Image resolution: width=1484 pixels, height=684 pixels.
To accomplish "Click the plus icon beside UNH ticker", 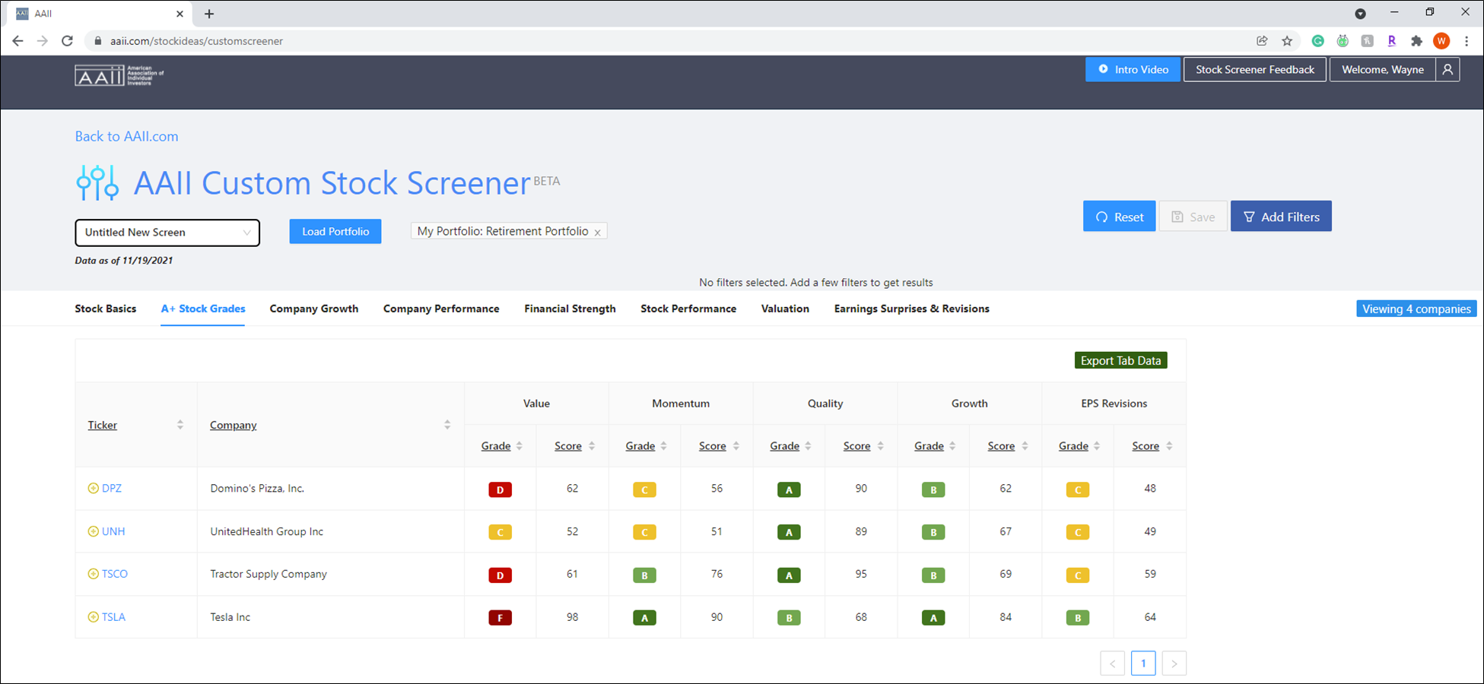I will (x=93, y=531).
